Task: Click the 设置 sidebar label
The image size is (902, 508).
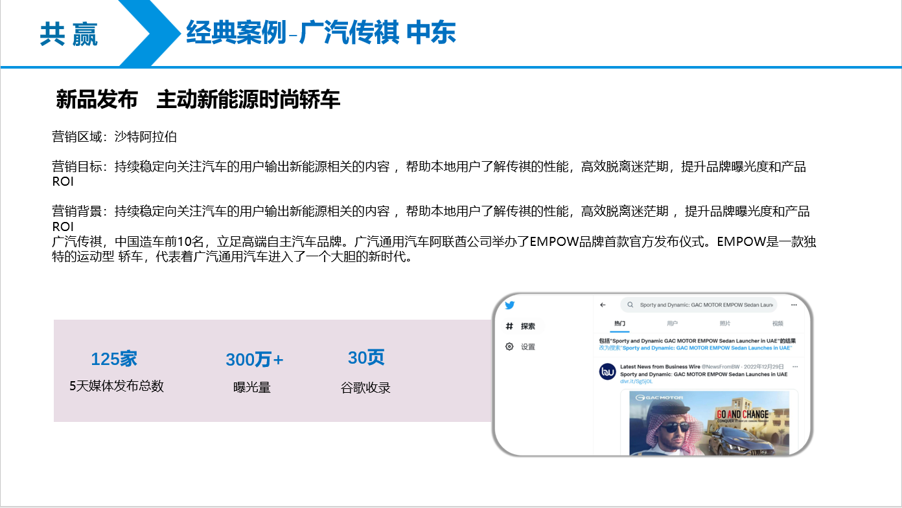Action: click(528, 347)
